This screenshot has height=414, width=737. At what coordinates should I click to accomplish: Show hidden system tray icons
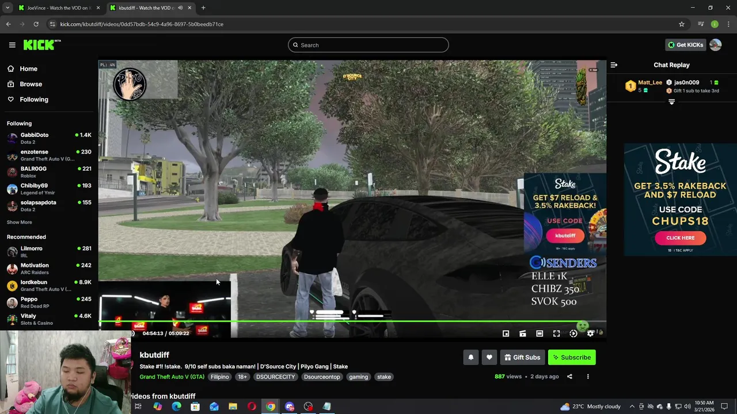coord(632,407)
